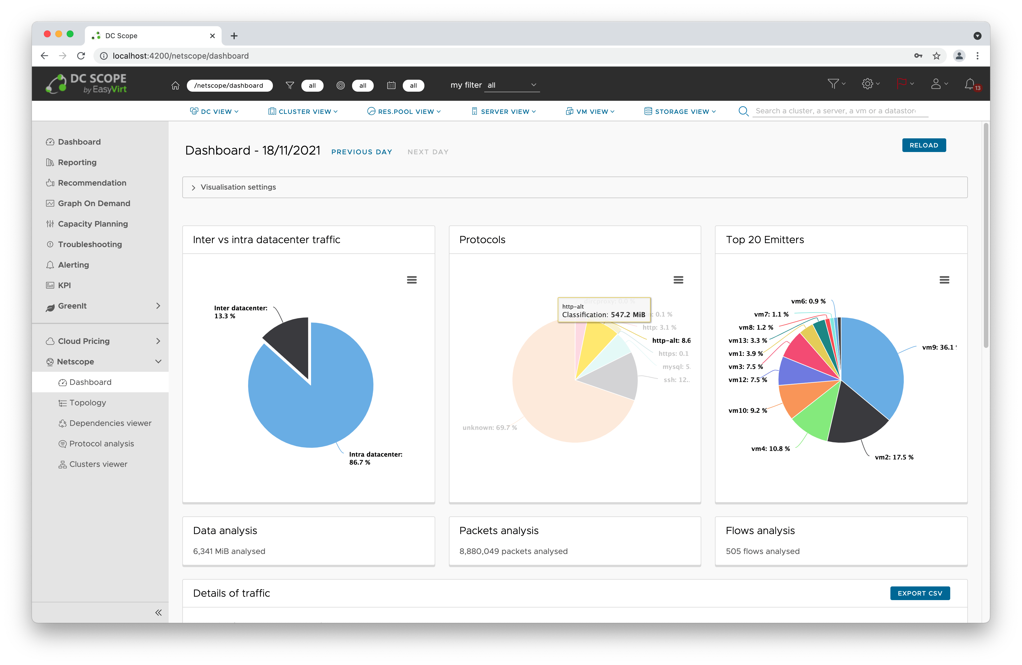
Task: Click the /netscope/dashboard breadcrumb pill
Action: [x=229, y=85]
